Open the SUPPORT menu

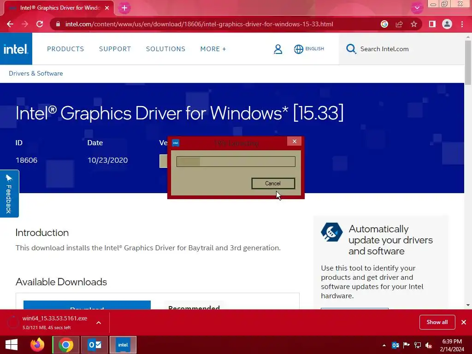coord(115,49)
